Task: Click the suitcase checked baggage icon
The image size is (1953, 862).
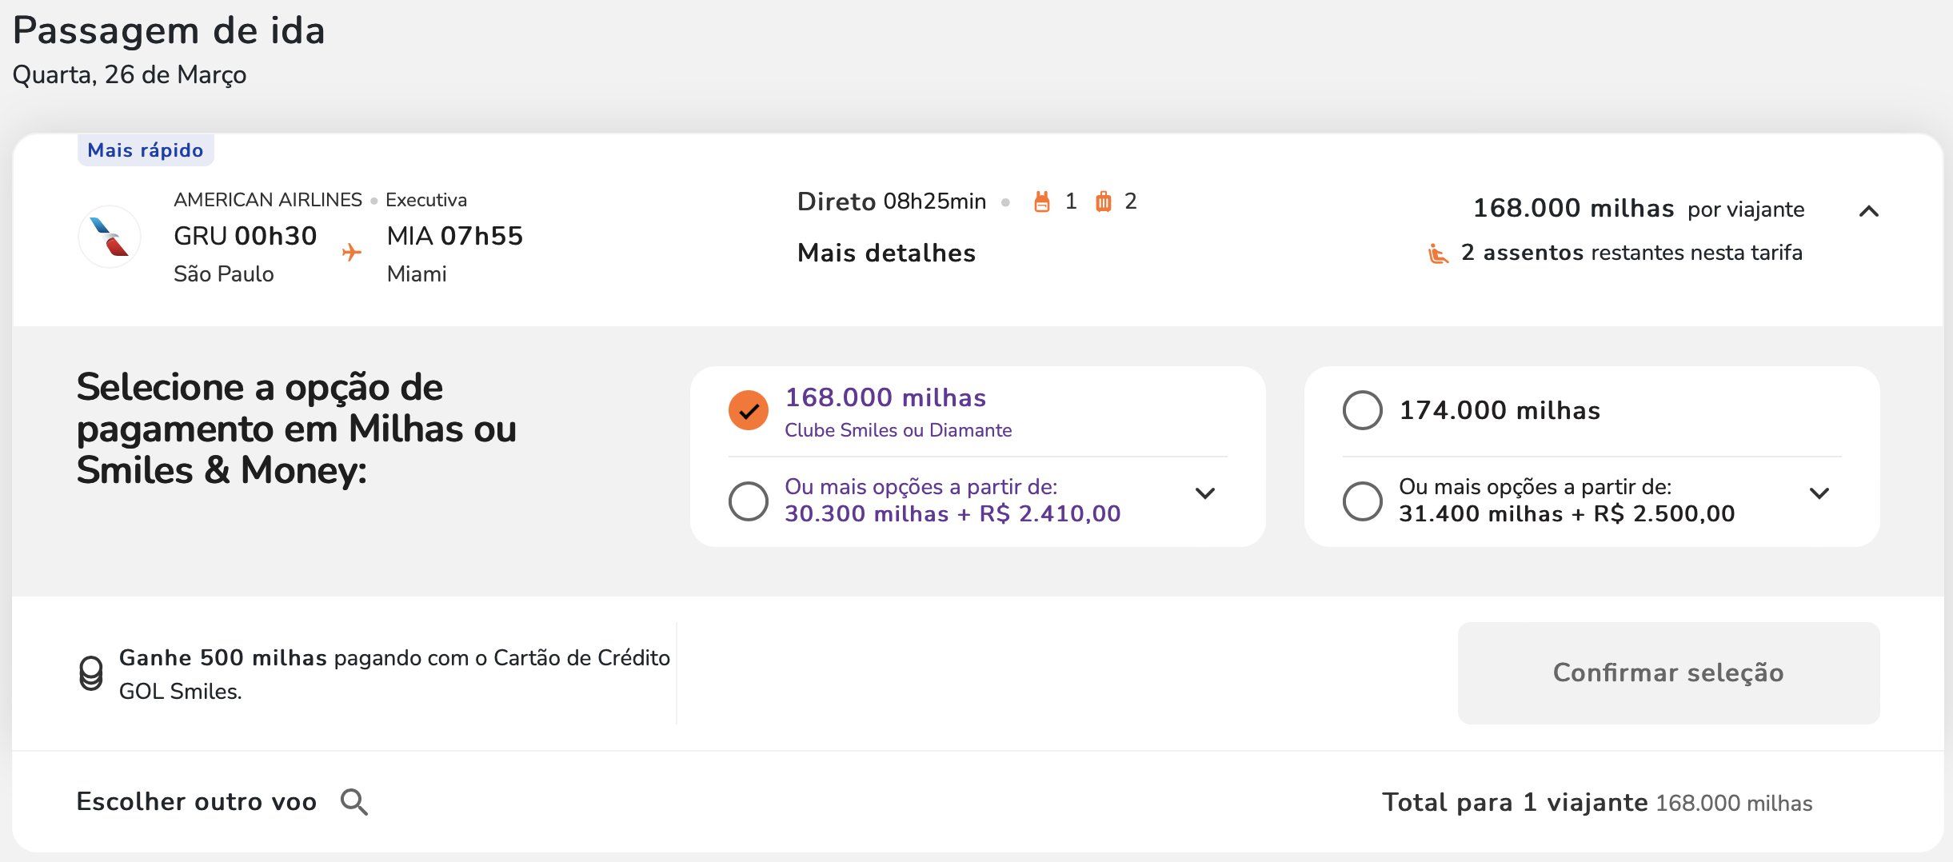Action: (1103, 202)
